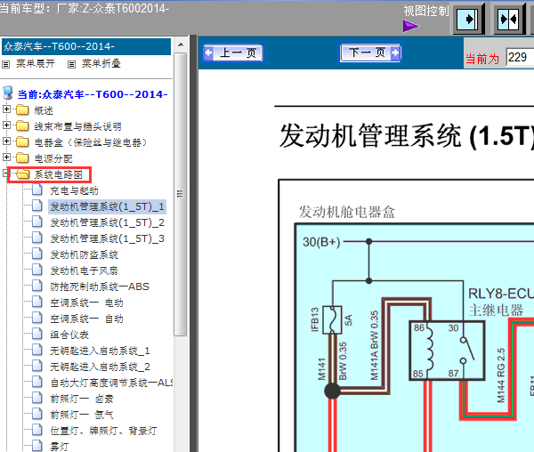This screenshot has height=452, width=534.
Task: Open 线束布置与插头说明 tree item
Action: [77, 126]
